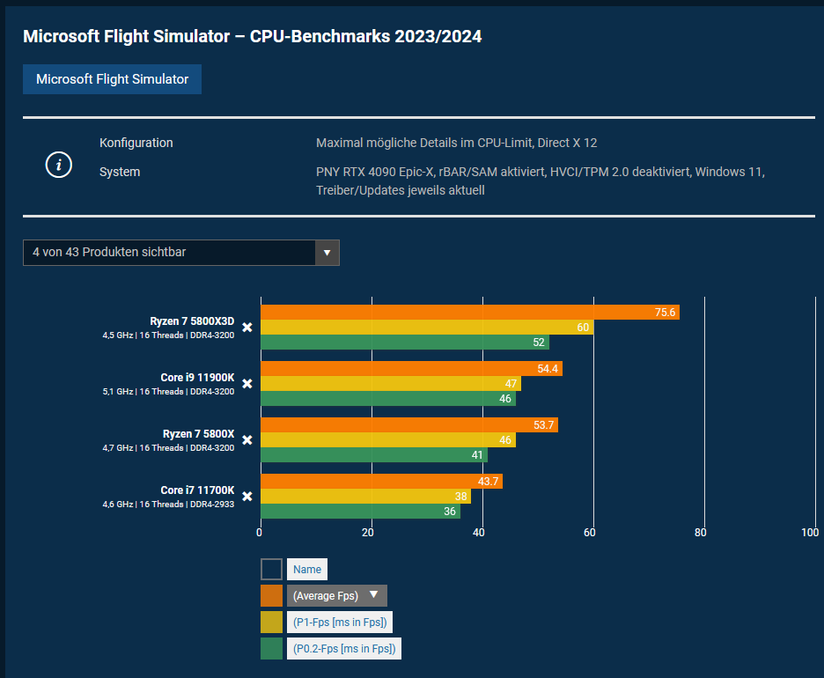Click the 'Maximal mögliche Details' configuration text
The image size is (824, 678).
click(456, 143)
